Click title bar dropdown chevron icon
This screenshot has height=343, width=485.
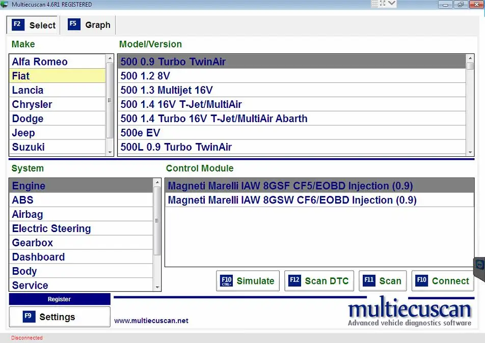point(392,4)
